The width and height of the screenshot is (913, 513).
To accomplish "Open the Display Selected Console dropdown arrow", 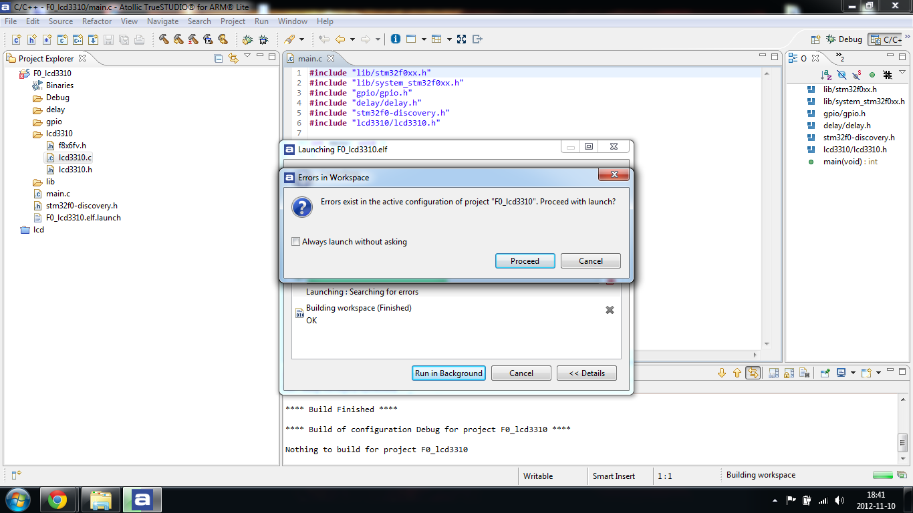I will (853, 373).
